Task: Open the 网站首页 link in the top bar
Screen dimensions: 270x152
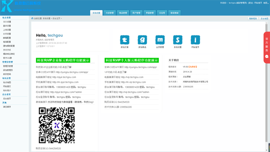Action: click(258, 3)
